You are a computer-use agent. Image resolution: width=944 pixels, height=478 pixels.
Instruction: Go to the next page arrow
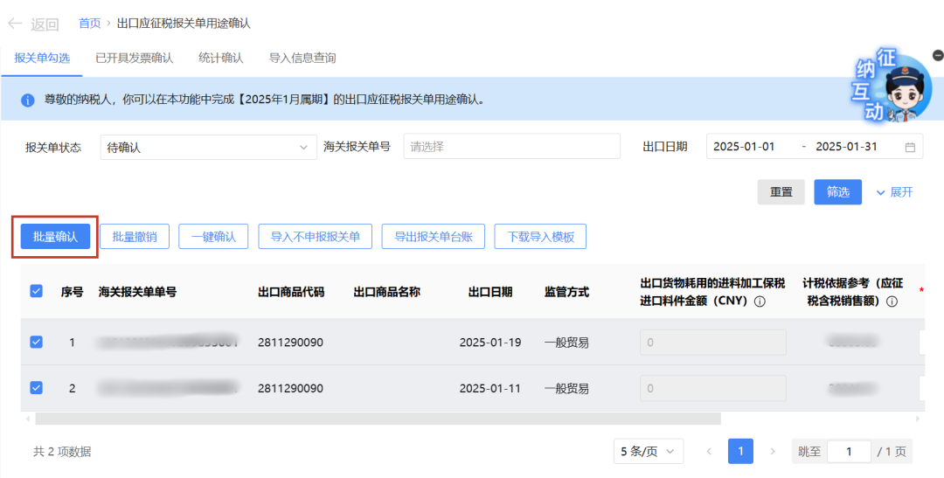[x=772, y=452]
